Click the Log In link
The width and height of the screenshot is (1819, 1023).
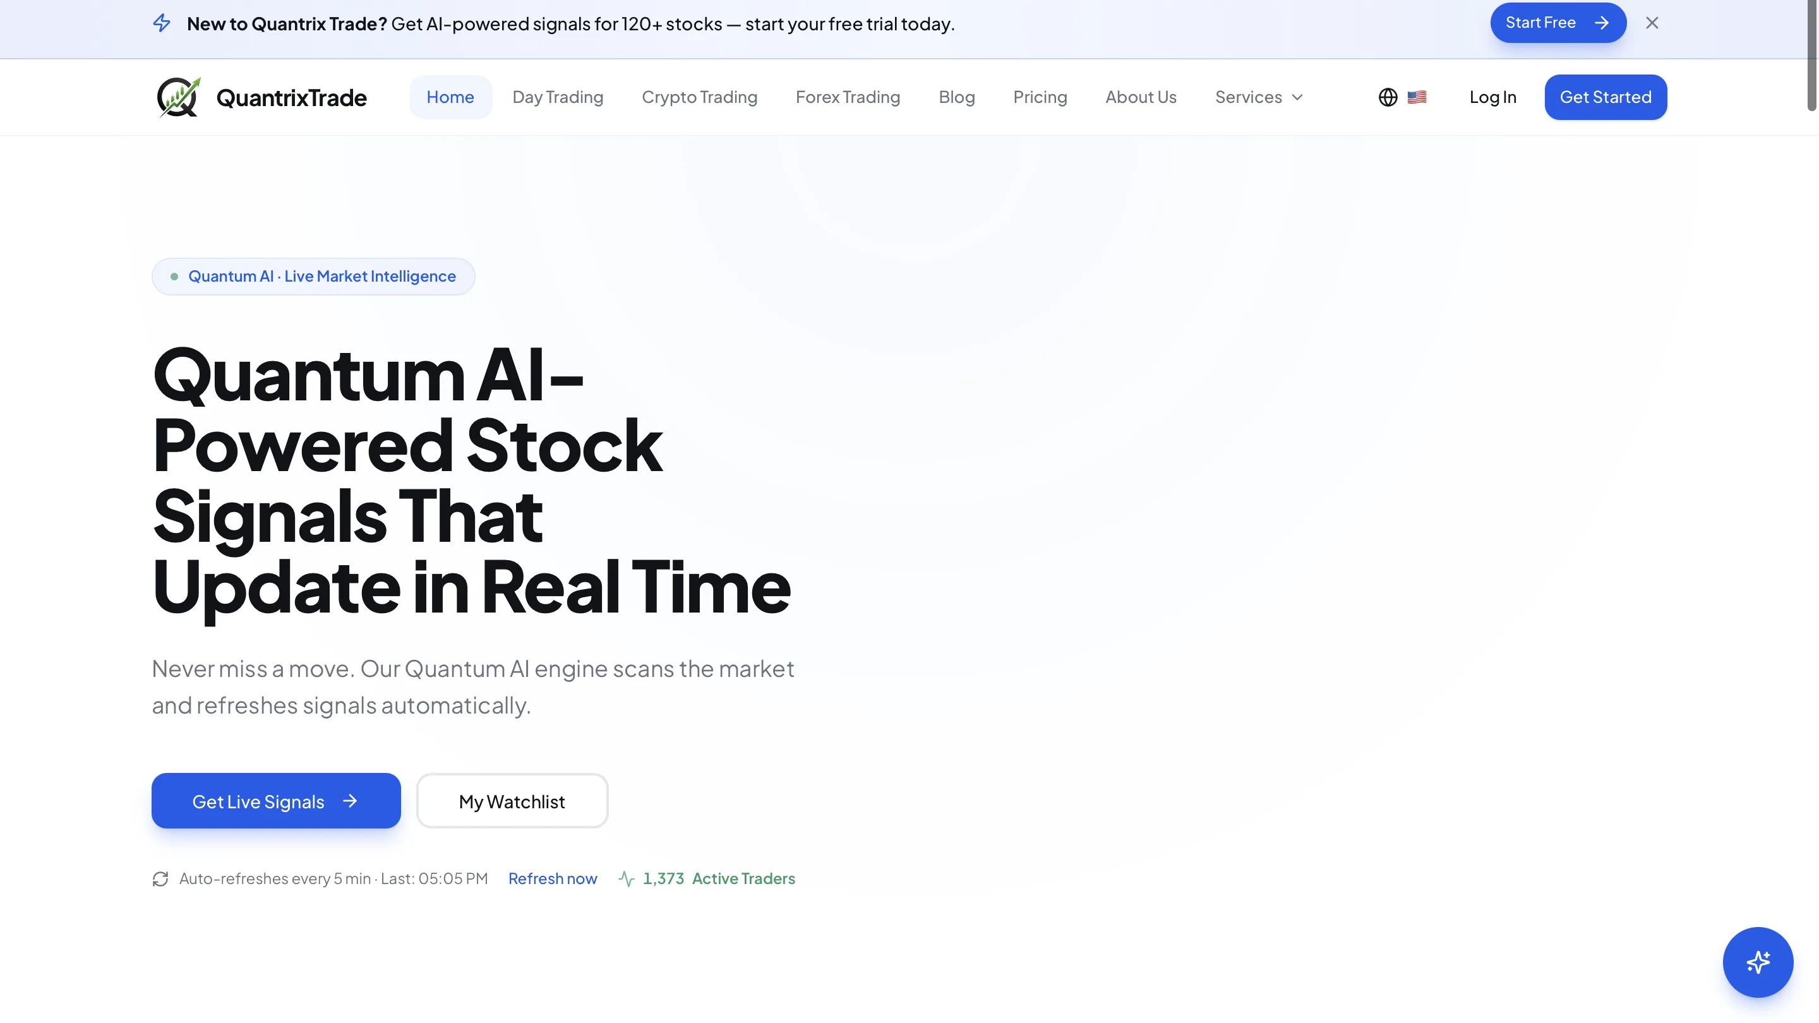click(x=1492, y=97)
